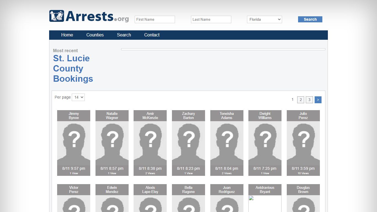Select the Zachary Barton name header
Screen dimensions: 377x212
tap(189, 116)
